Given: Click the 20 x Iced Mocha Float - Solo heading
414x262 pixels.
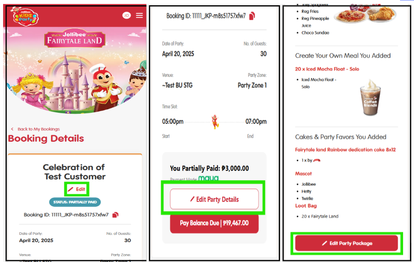Looking at the screenshot, I should point(327,69).
